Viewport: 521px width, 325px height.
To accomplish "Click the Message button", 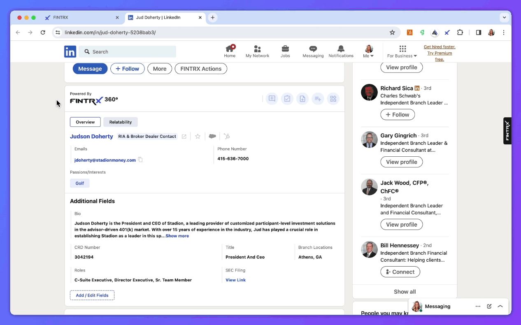I will click(x=90, y=69).
